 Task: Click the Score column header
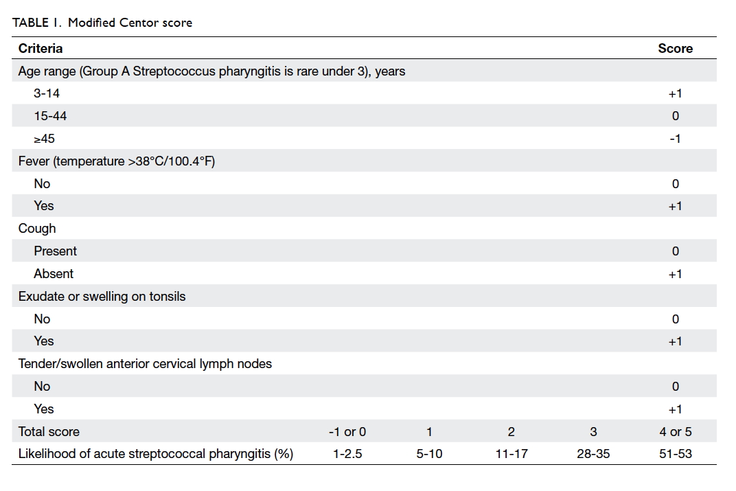[x=675, y=48]
